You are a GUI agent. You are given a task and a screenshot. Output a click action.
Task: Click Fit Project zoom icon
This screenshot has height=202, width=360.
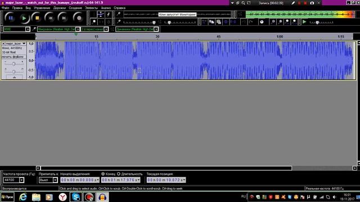click(x=294, y=22)
